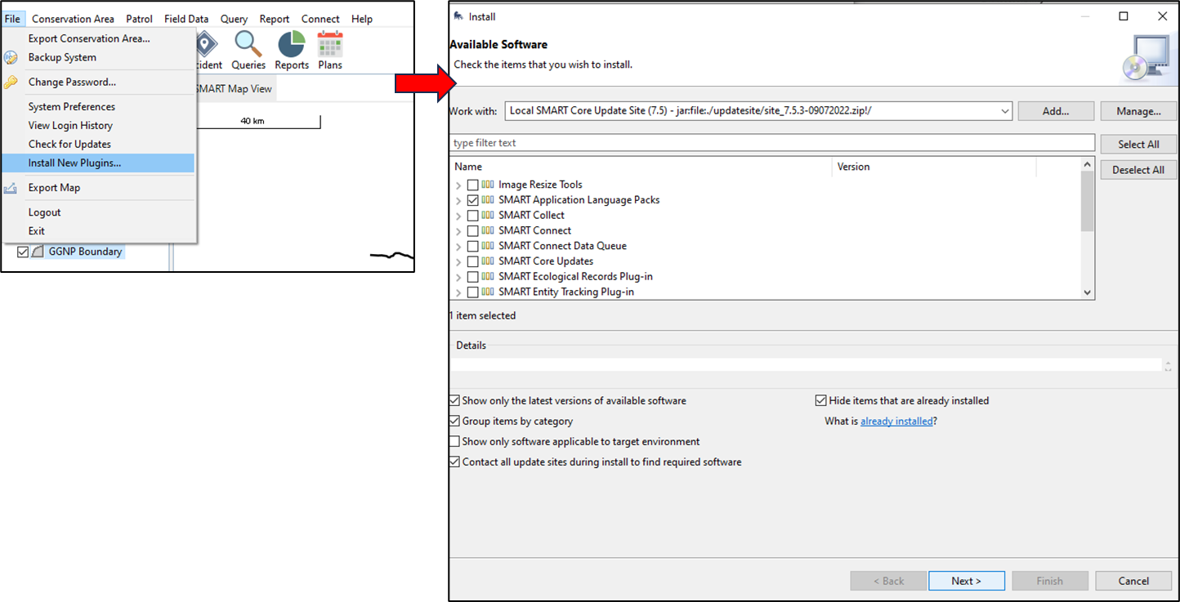Viewport: 1180px width, 602px height.
Task: Click the GGNP Boundary layer icon
Action: click(38, 252)
